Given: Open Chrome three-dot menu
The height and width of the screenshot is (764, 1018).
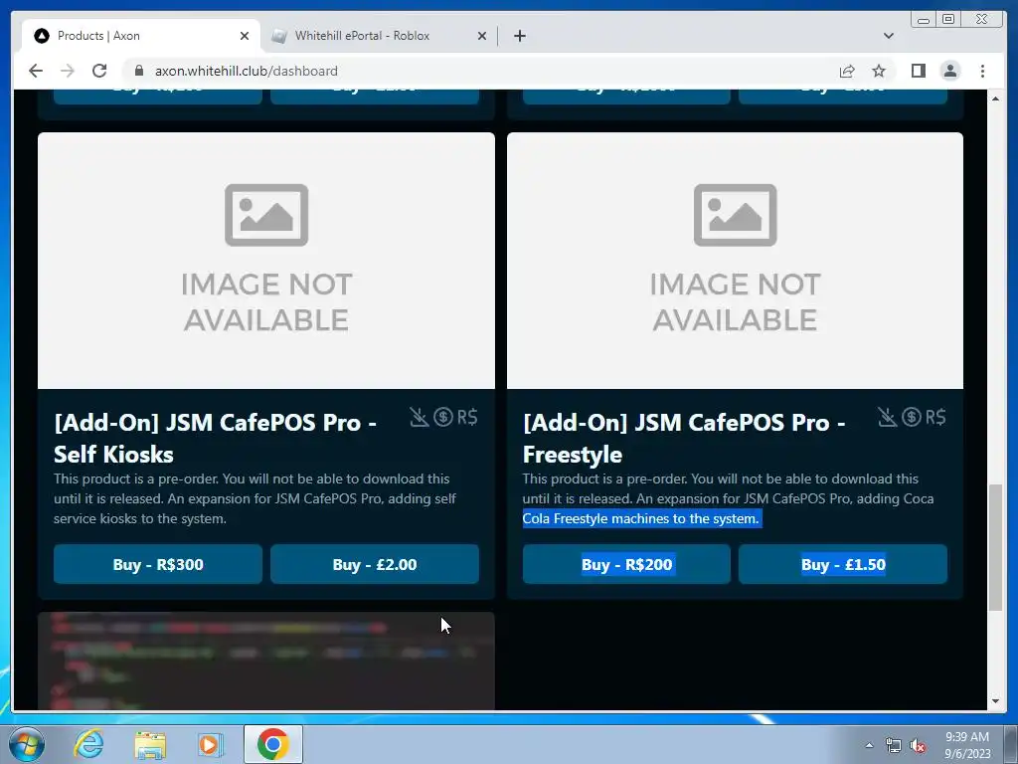Looking at the screenshot, I should coord(982,71).
